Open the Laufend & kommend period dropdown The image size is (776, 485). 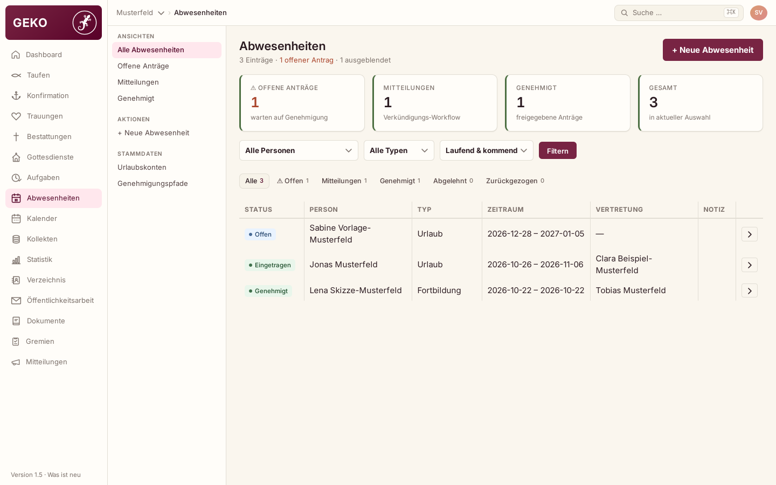[x=487, y=150]
